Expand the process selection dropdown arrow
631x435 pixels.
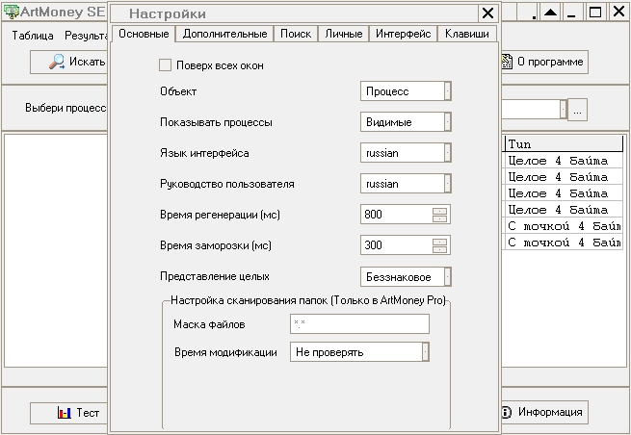click(x=564, y=109)
